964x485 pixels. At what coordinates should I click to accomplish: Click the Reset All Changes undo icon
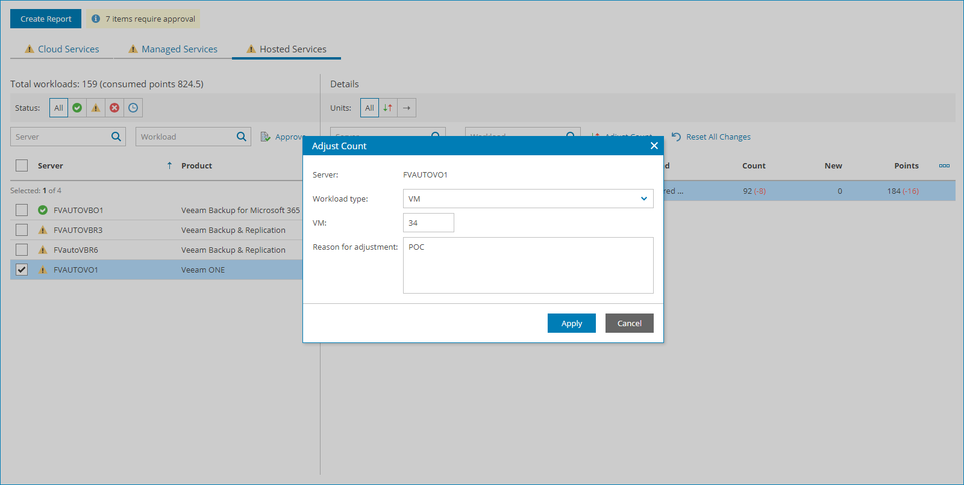click(676, 137)
